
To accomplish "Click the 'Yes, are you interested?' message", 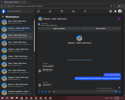I will (x=112, y=75).
